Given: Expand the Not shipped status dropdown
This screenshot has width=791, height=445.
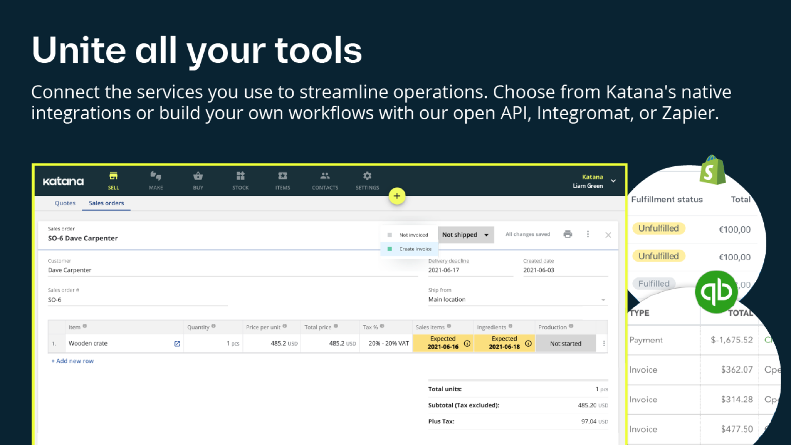Looking at the screenshot, I should pos(465,235).
